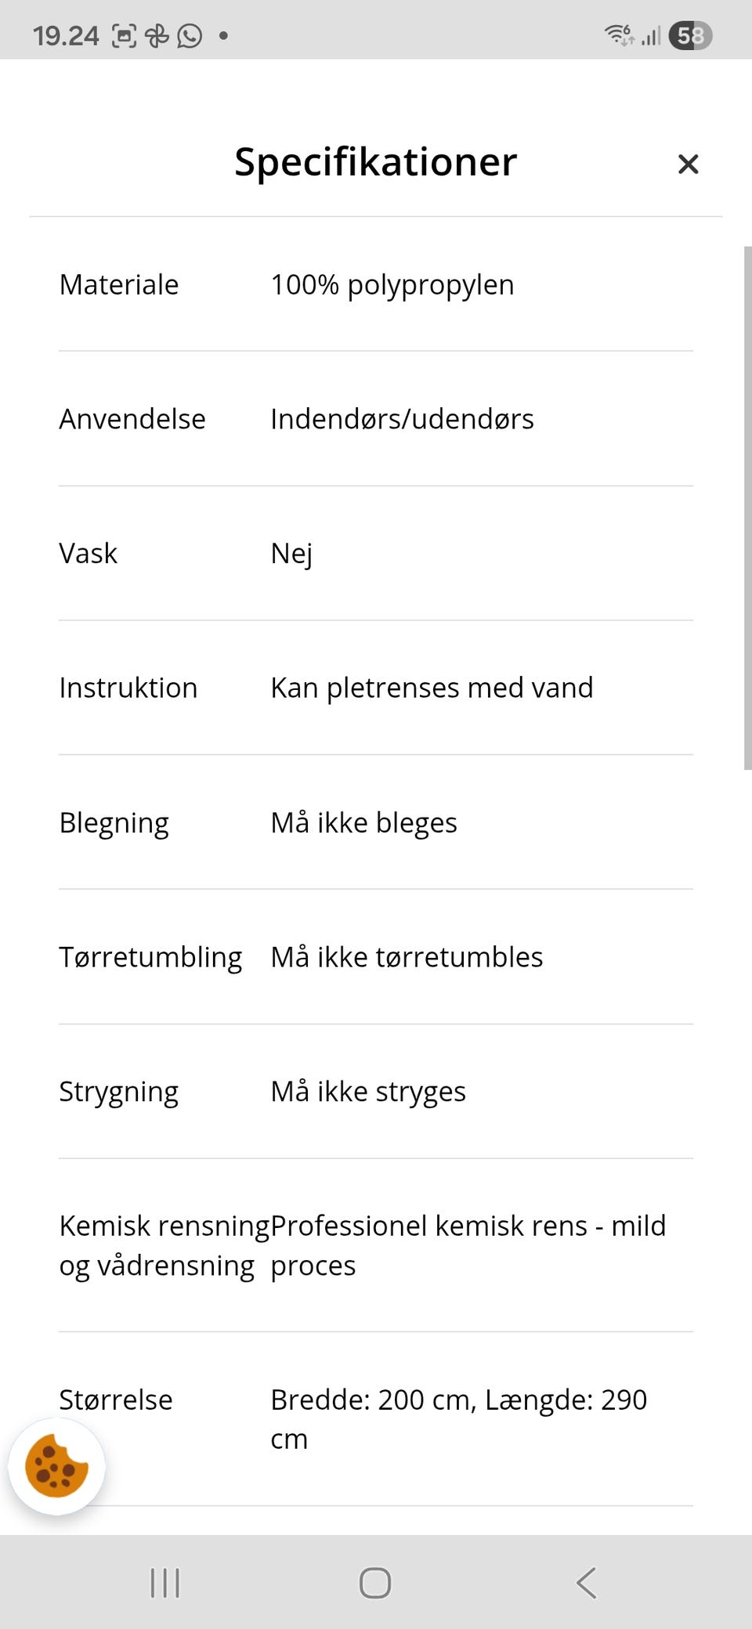
Task: Tap the WhatsApp notification icon
Action: (190, 35)
